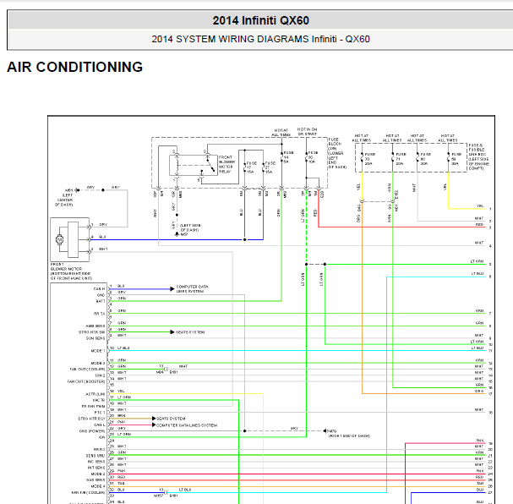
Task: Click the 'FR FAN PWM' pin label
Action: coord(93,407)
